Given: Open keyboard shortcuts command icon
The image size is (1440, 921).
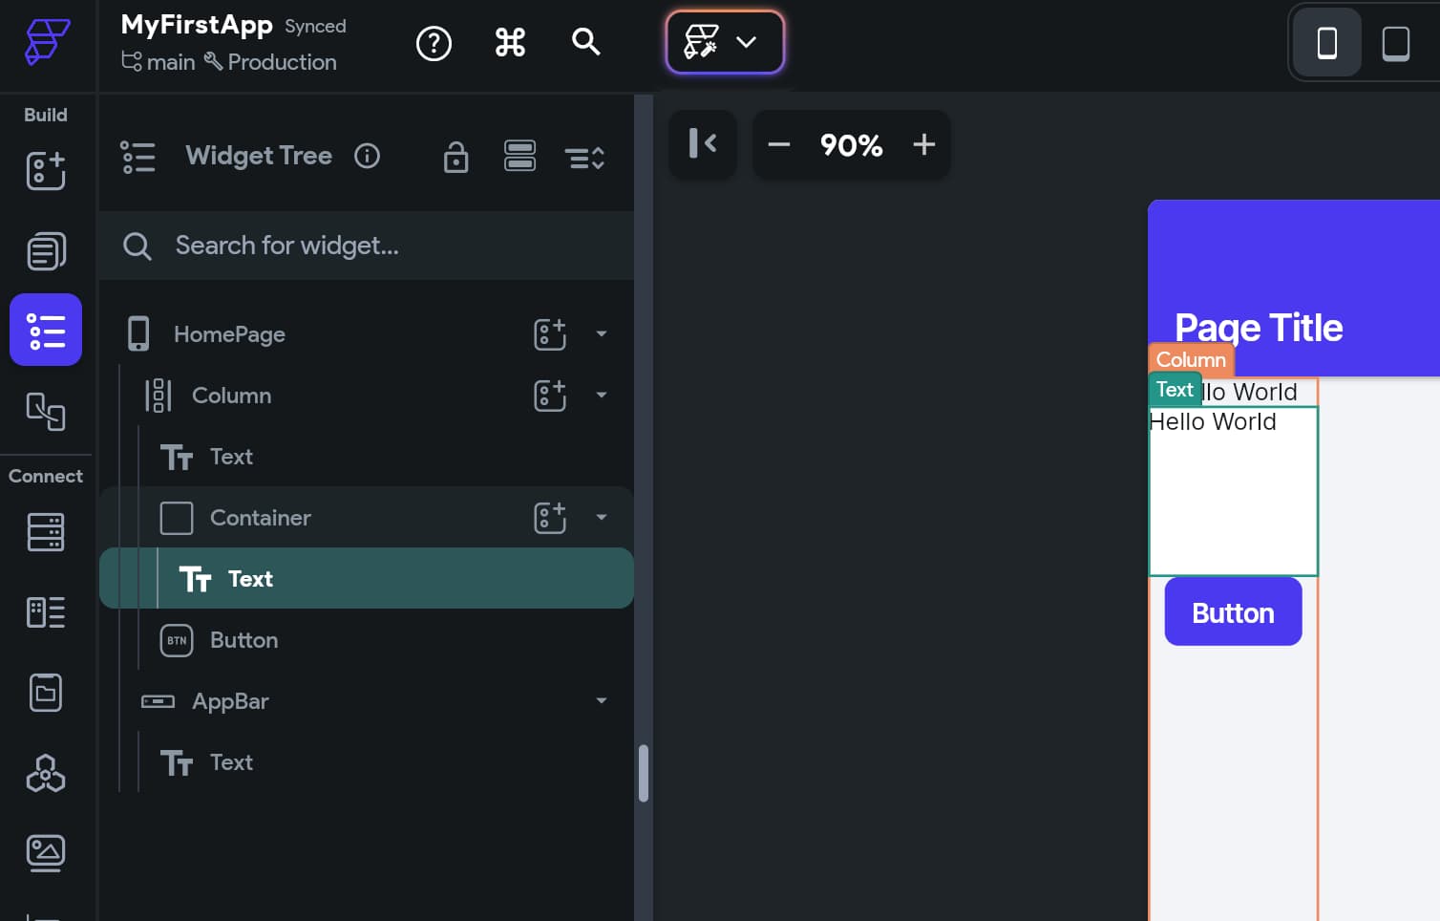Looking at the screenshot, I should pyautogui.click(x=510, y=42).
